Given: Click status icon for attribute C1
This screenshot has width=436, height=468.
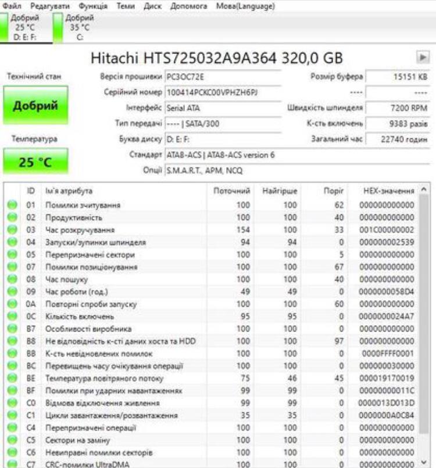Looking at the screenshot, I should [12, 415].
